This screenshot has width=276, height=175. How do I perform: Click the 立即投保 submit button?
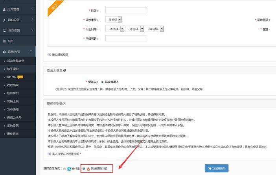216,168
